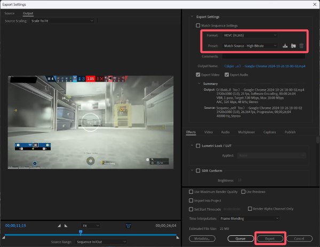This screenshot has height=247, width=320.
Task: Open the Captions tab
Action: point(269,132)
